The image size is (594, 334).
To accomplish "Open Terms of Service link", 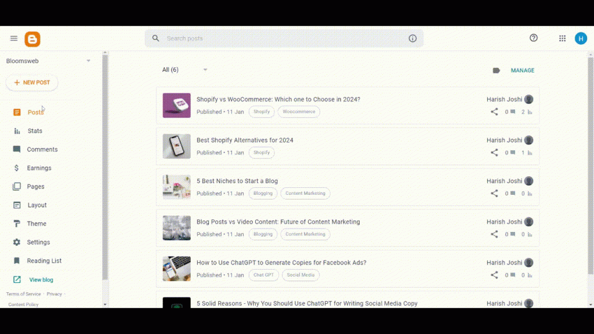I will click(x=23, y=294).
